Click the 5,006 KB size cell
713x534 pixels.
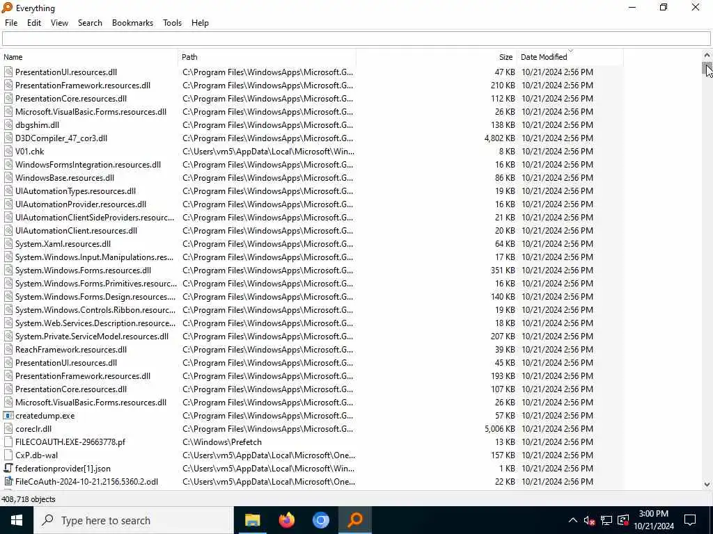coord(499,428)
